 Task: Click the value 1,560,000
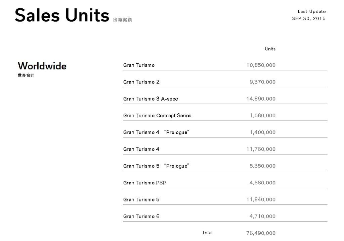pyautogui.click(x=263, y=116)
